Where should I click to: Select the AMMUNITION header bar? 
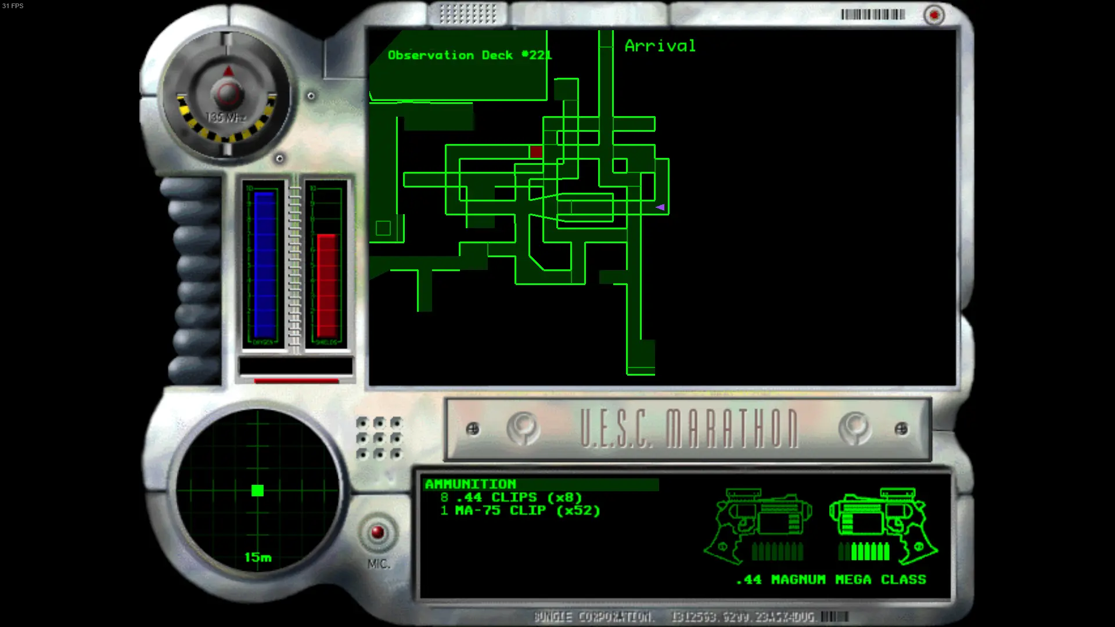tap(541, 484)
